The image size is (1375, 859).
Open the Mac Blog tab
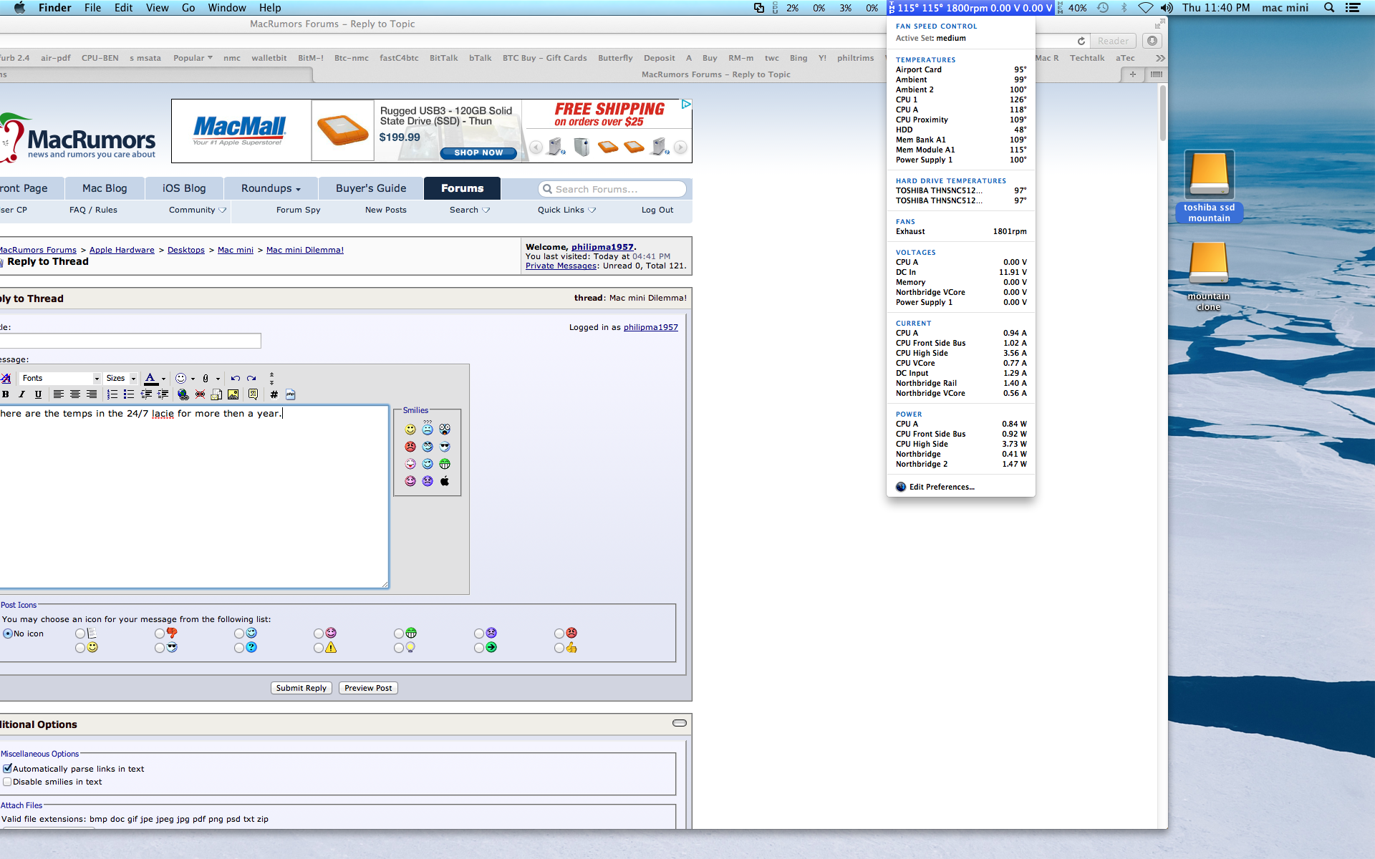point(105,188)
